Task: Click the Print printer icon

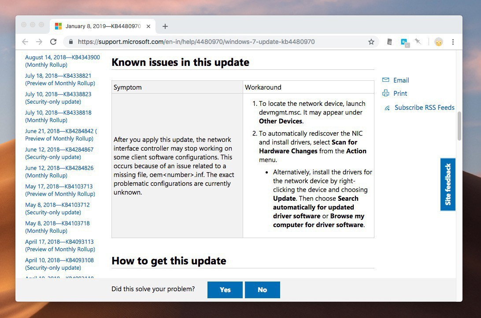Action: click(385, 93)
